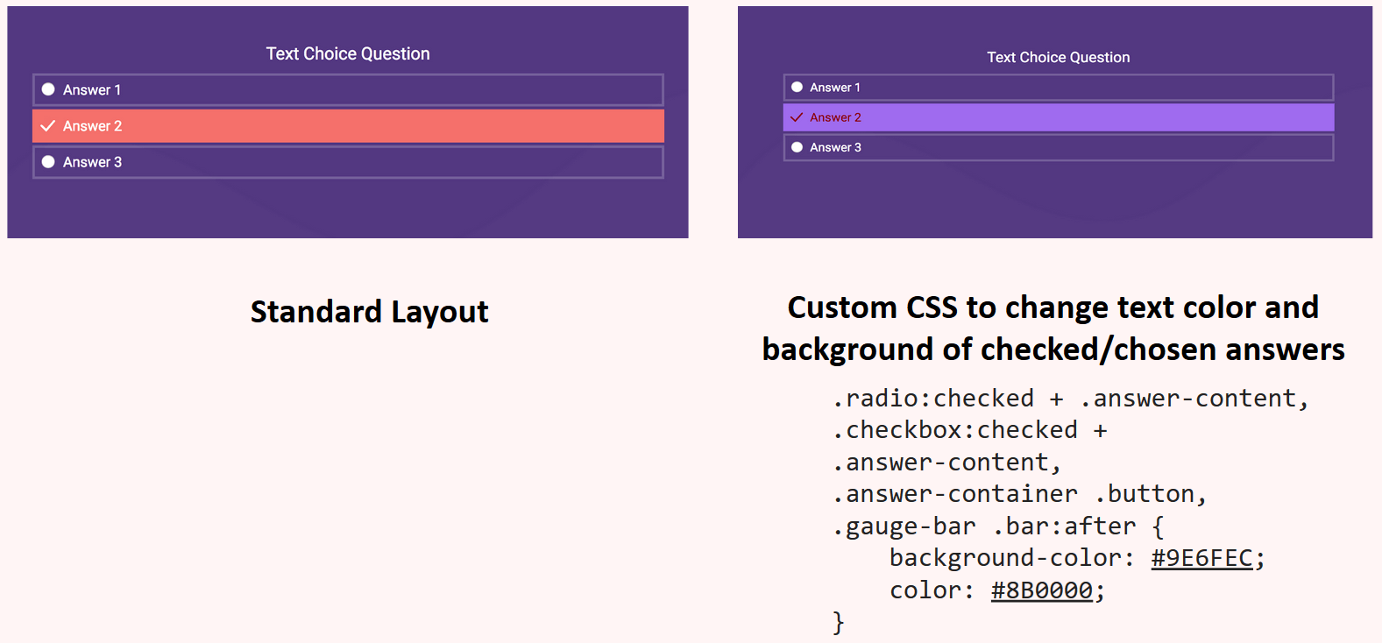Click the Text Choice Question heading on right panel
This screenshot has height=643, width=1382.
tap(1058, 57)
